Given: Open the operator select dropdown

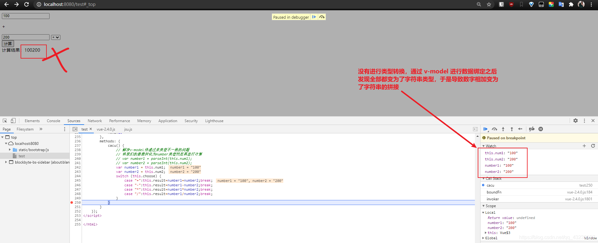Looking at the screenshot, I should pos(56,37).
